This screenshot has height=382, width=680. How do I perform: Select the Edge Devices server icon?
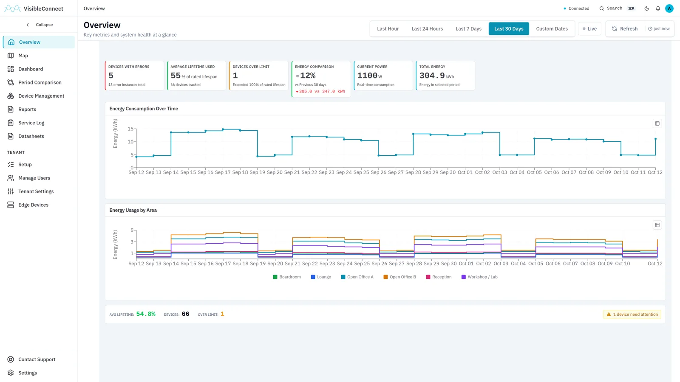[x=11, y=205]
